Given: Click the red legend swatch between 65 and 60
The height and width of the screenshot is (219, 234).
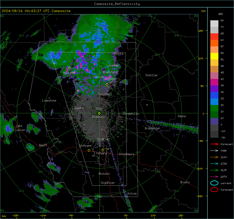Looking at the screenshot, I should pos(214,37).
